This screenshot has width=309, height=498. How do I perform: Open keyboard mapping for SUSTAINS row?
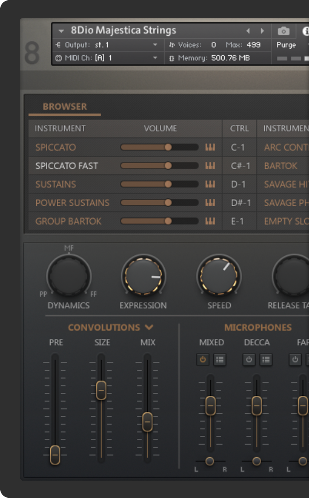pos(210,184)
